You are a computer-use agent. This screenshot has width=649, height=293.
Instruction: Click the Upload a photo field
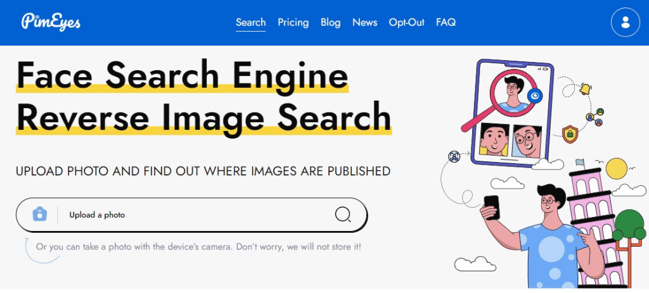pos(191,215)
